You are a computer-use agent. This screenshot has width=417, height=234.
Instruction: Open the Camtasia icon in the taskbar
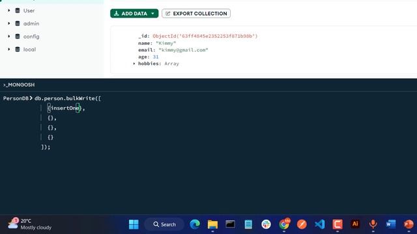click(x=338, y=224)
